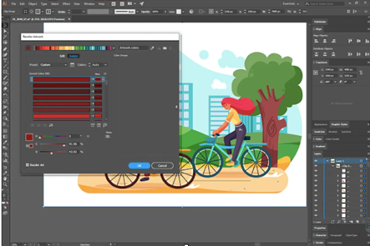Open the Gradient panel
The width and height of the screenshot is (370, 246).
point(320,147)
